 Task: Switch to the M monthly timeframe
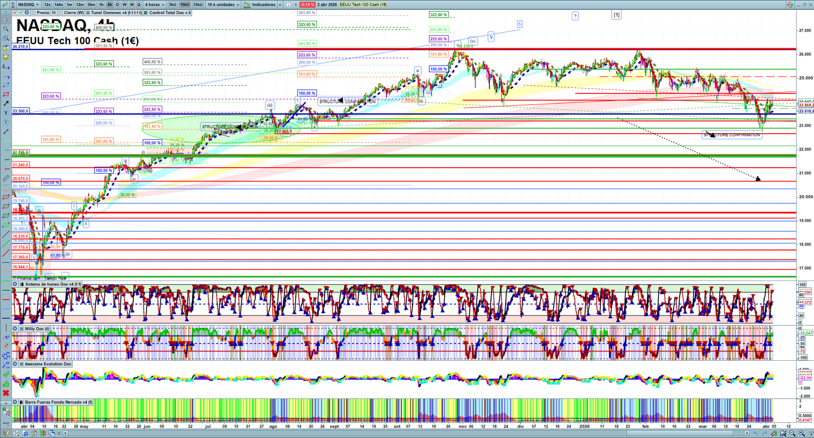(x=132, y=5)
